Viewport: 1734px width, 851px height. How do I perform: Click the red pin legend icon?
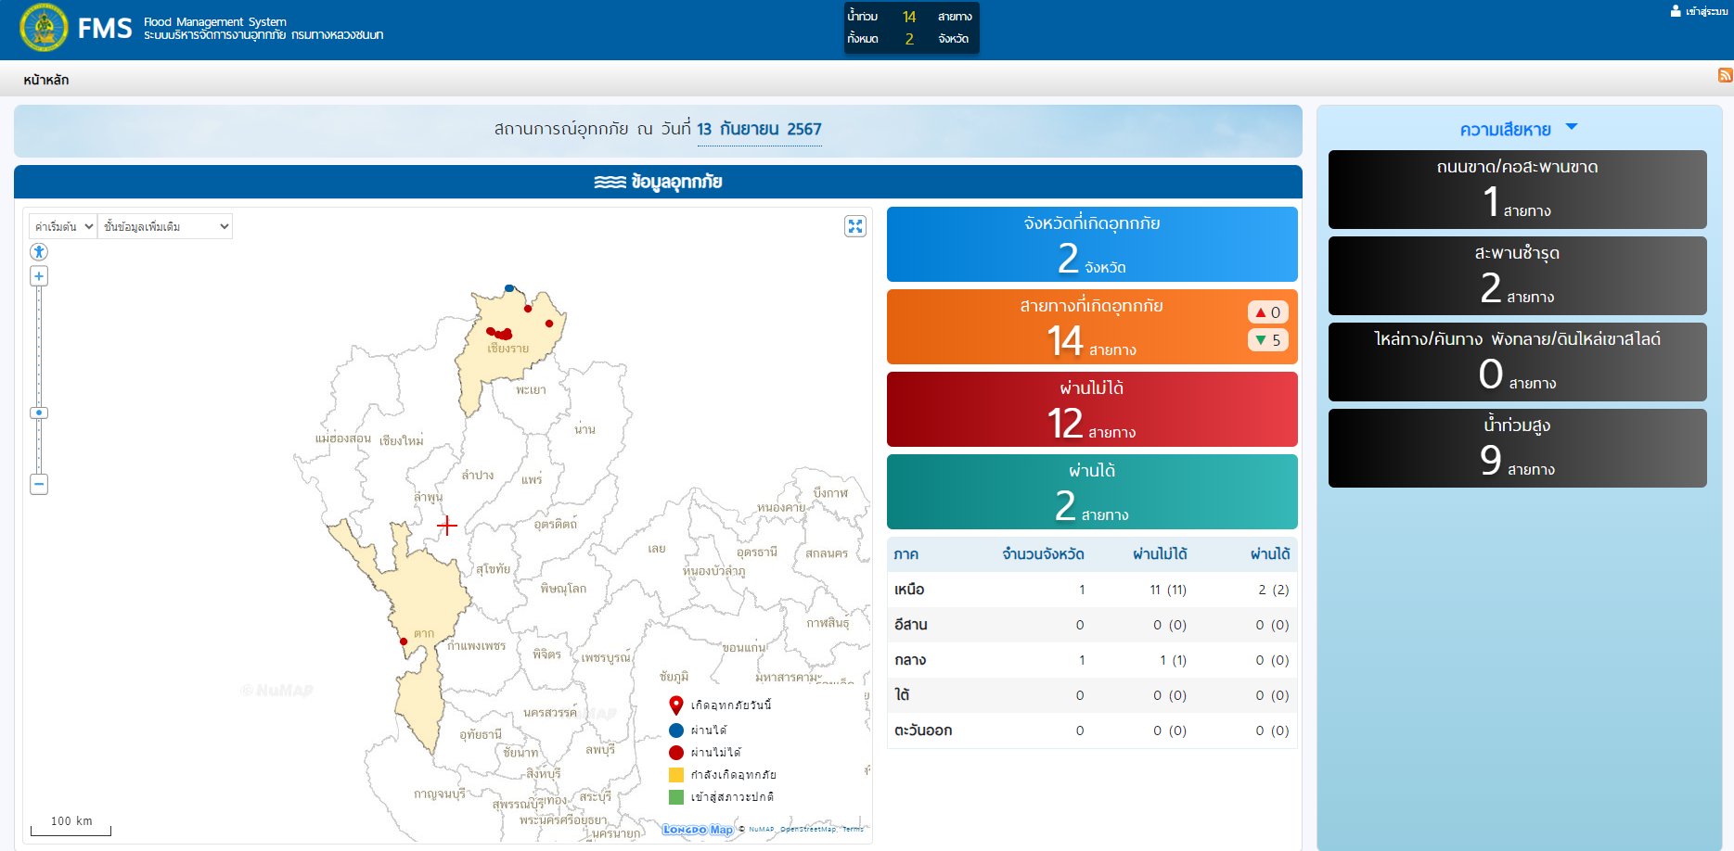(x=676, y=705)
